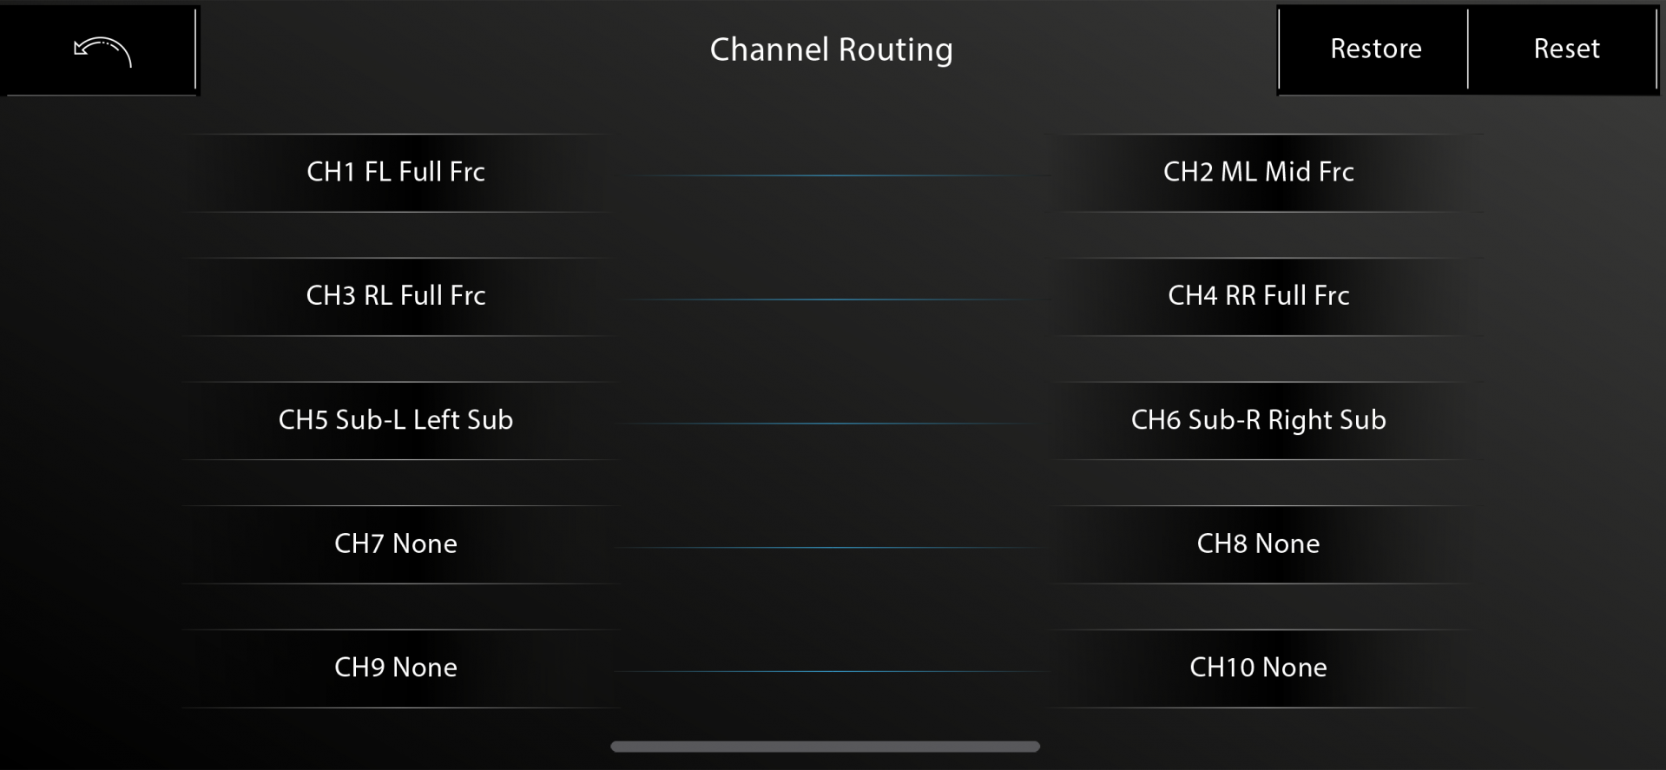
Task: Toggle the link line between CH1 and CH2
Action: pos(827,175)
